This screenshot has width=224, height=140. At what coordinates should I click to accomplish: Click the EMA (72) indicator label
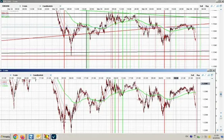(5, 15)
